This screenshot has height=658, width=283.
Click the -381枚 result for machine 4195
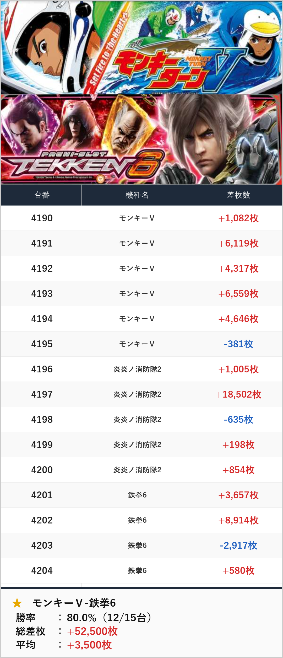click(238, 344)
